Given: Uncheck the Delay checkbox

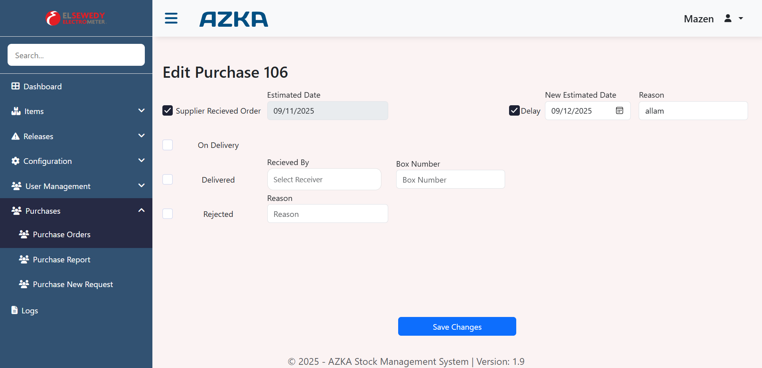Looking at the screenshot, I should tap(514, 110).
